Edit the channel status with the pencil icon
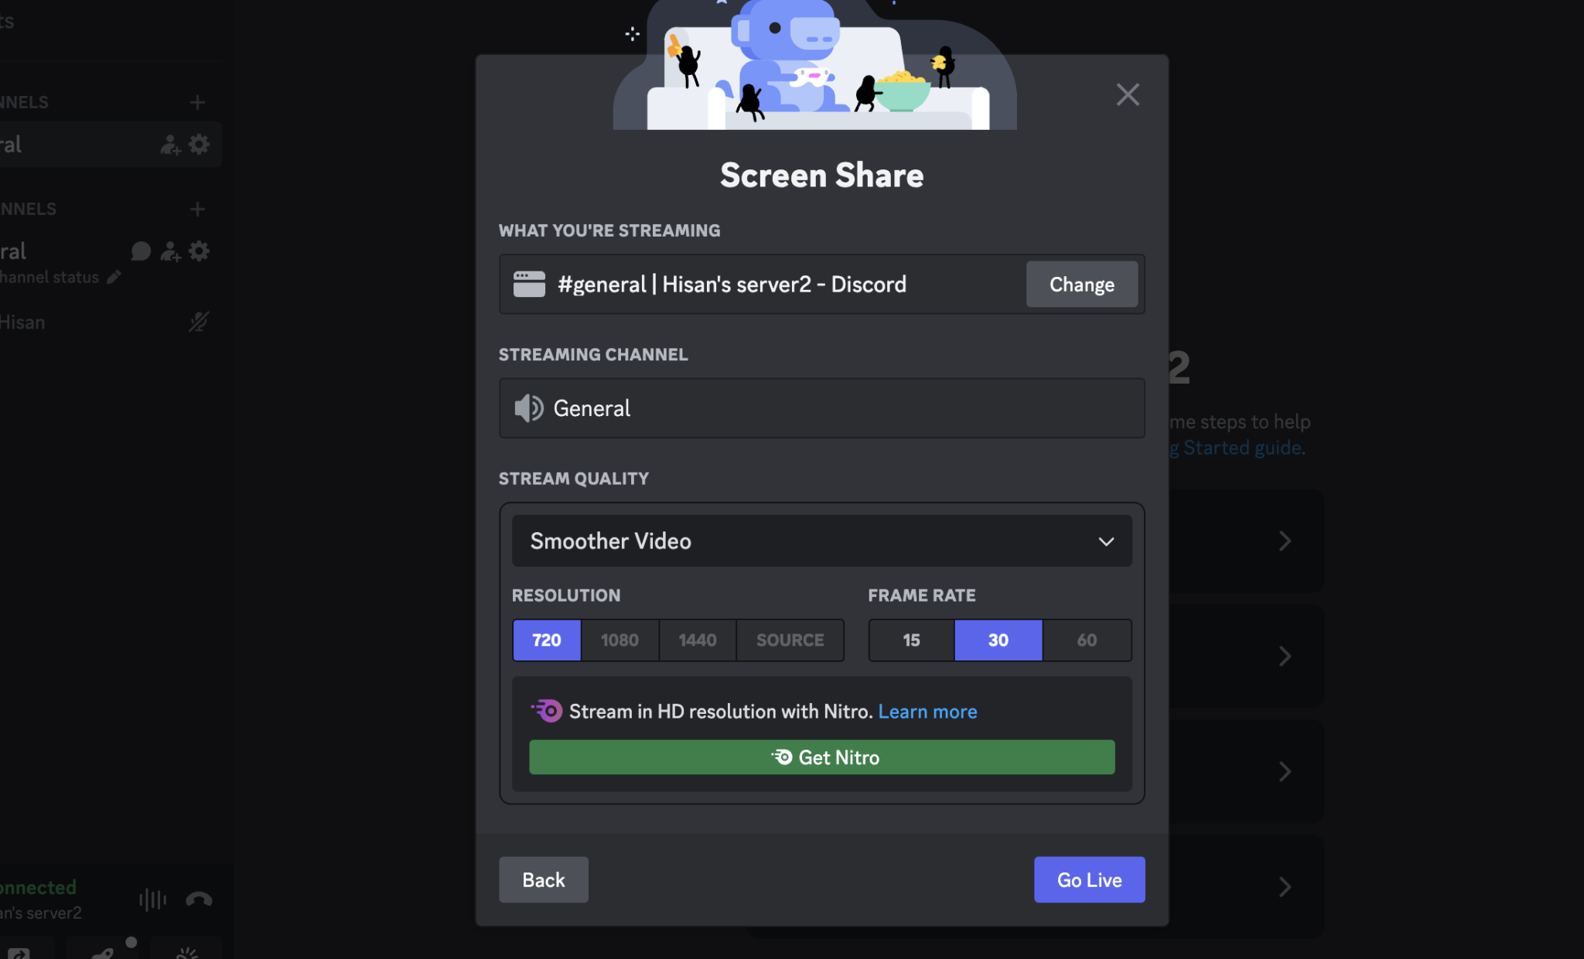The height and width of the screenshot is (959, 1584). (x=114, y=277)
